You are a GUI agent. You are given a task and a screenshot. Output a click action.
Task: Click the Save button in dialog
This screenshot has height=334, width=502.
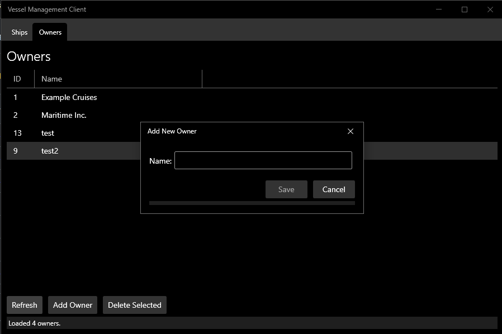tap(286, 189)
